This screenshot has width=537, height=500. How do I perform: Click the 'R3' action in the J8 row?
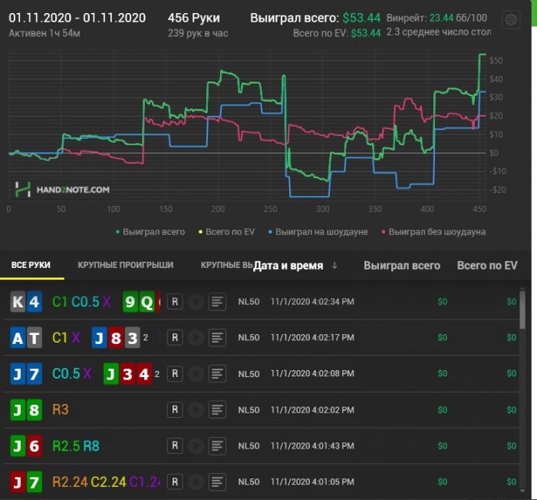pyautogui.click(x=61, y=409)
